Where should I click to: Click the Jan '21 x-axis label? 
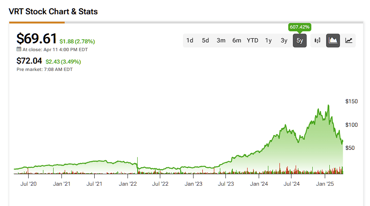tap(61, 184)
